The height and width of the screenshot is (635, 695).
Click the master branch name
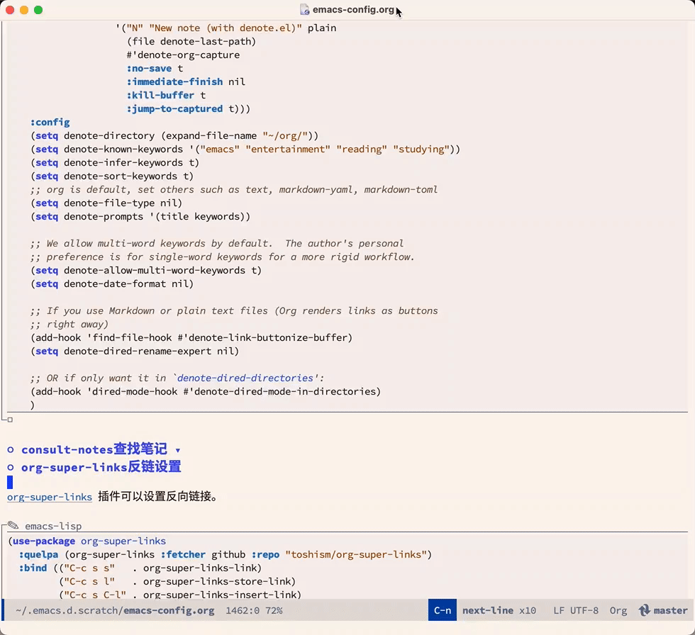[671, 611]
